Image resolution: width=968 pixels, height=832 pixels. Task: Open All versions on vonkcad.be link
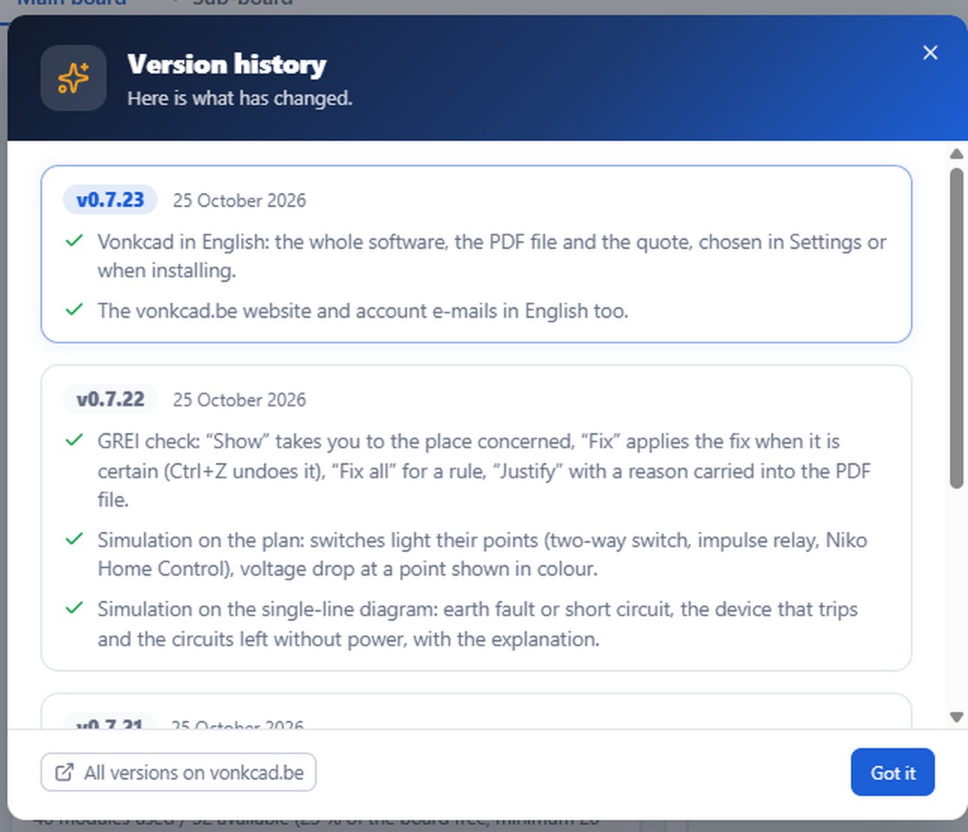point(179,772)
